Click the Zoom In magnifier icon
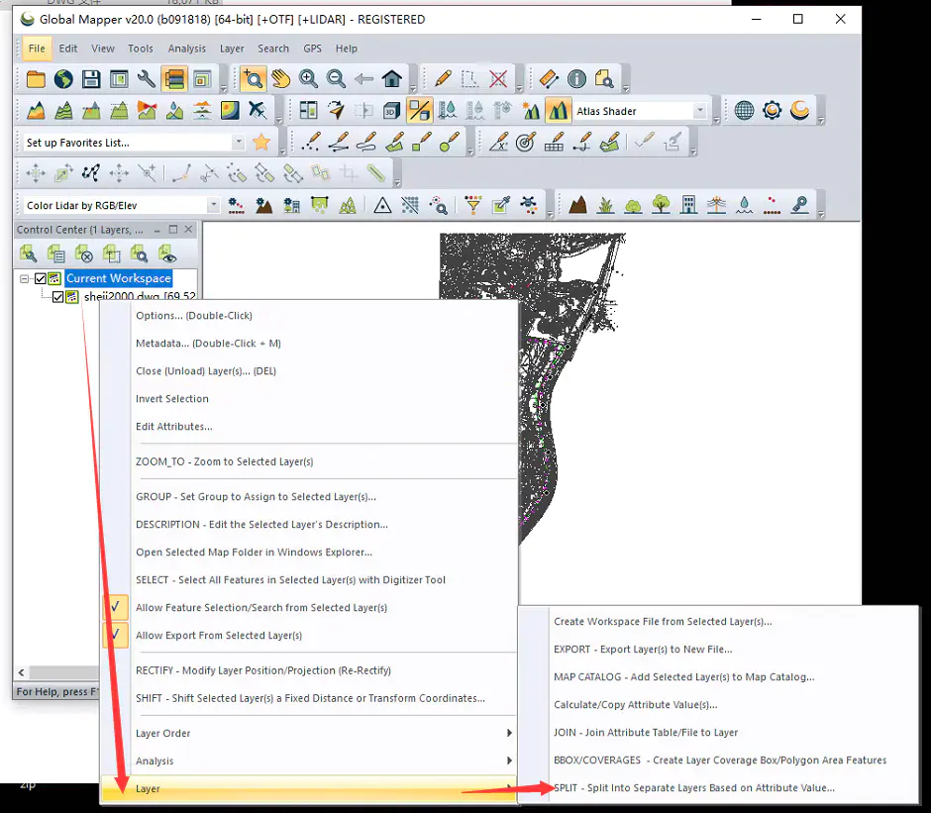 click(308, 79)
